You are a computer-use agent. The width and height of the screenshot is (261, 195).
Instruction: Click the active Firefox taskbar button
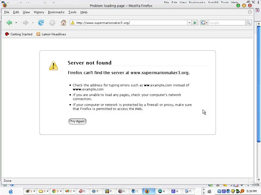[149, 191]
